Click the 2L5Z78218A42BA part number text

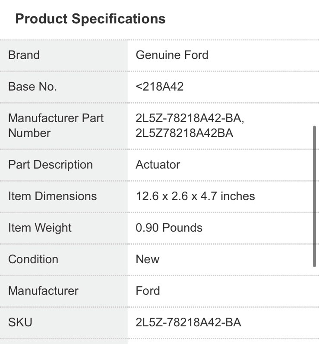tap(184, 133)
